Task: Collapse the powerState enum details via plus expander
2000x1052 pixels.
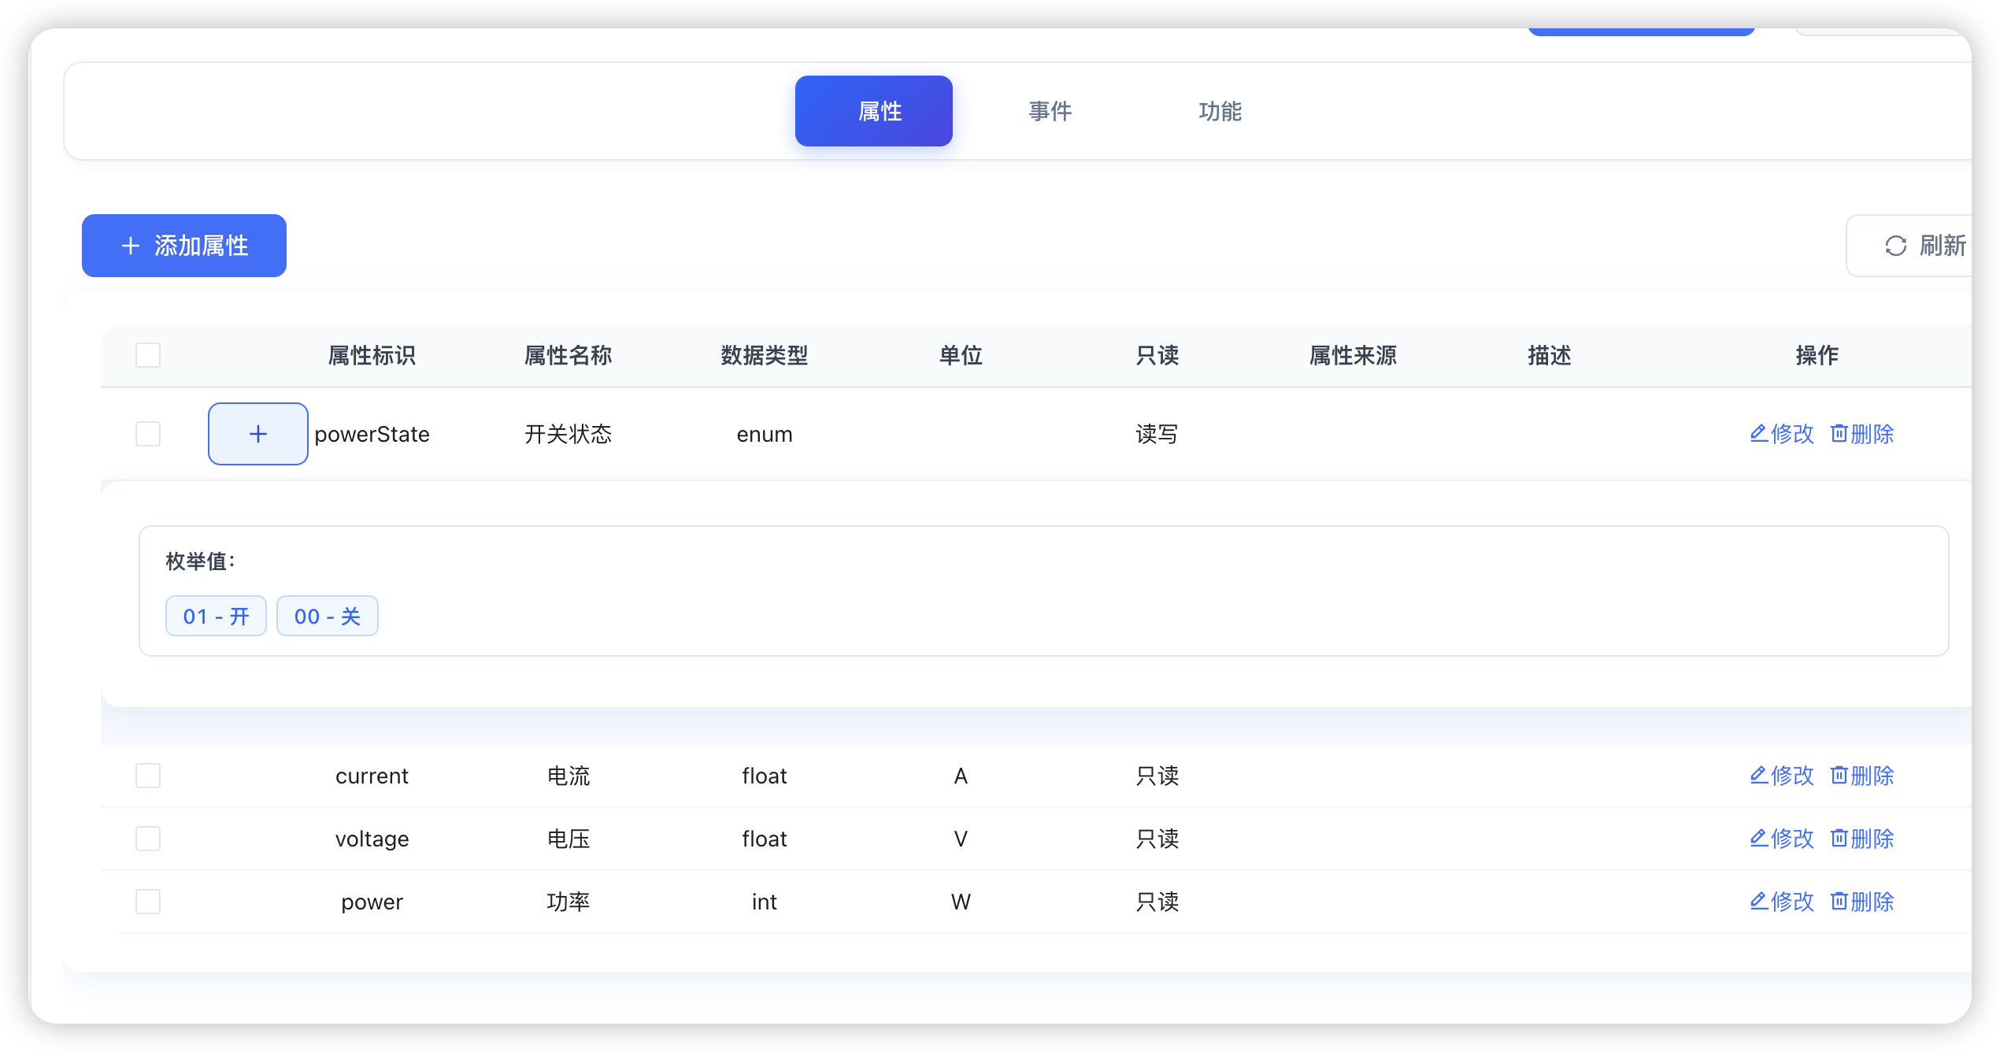Action: click(257, 434)
